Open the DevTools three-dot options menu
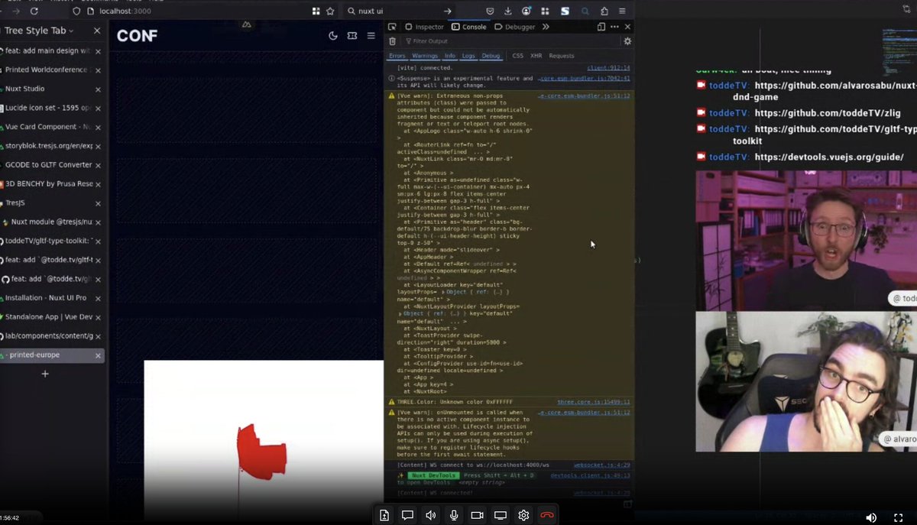Image resolution: width=917 pixels, height=525 pixels. 614,27
